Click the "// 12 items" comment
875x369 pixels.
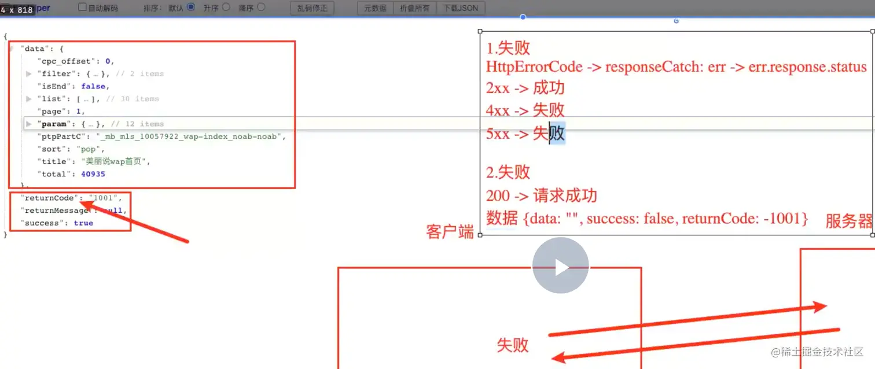(x=137, y=124)
